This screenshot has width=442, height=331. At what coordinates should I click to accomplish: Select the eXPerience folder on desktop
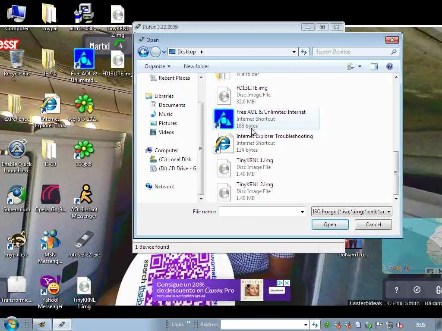click(x=17, y=108)
